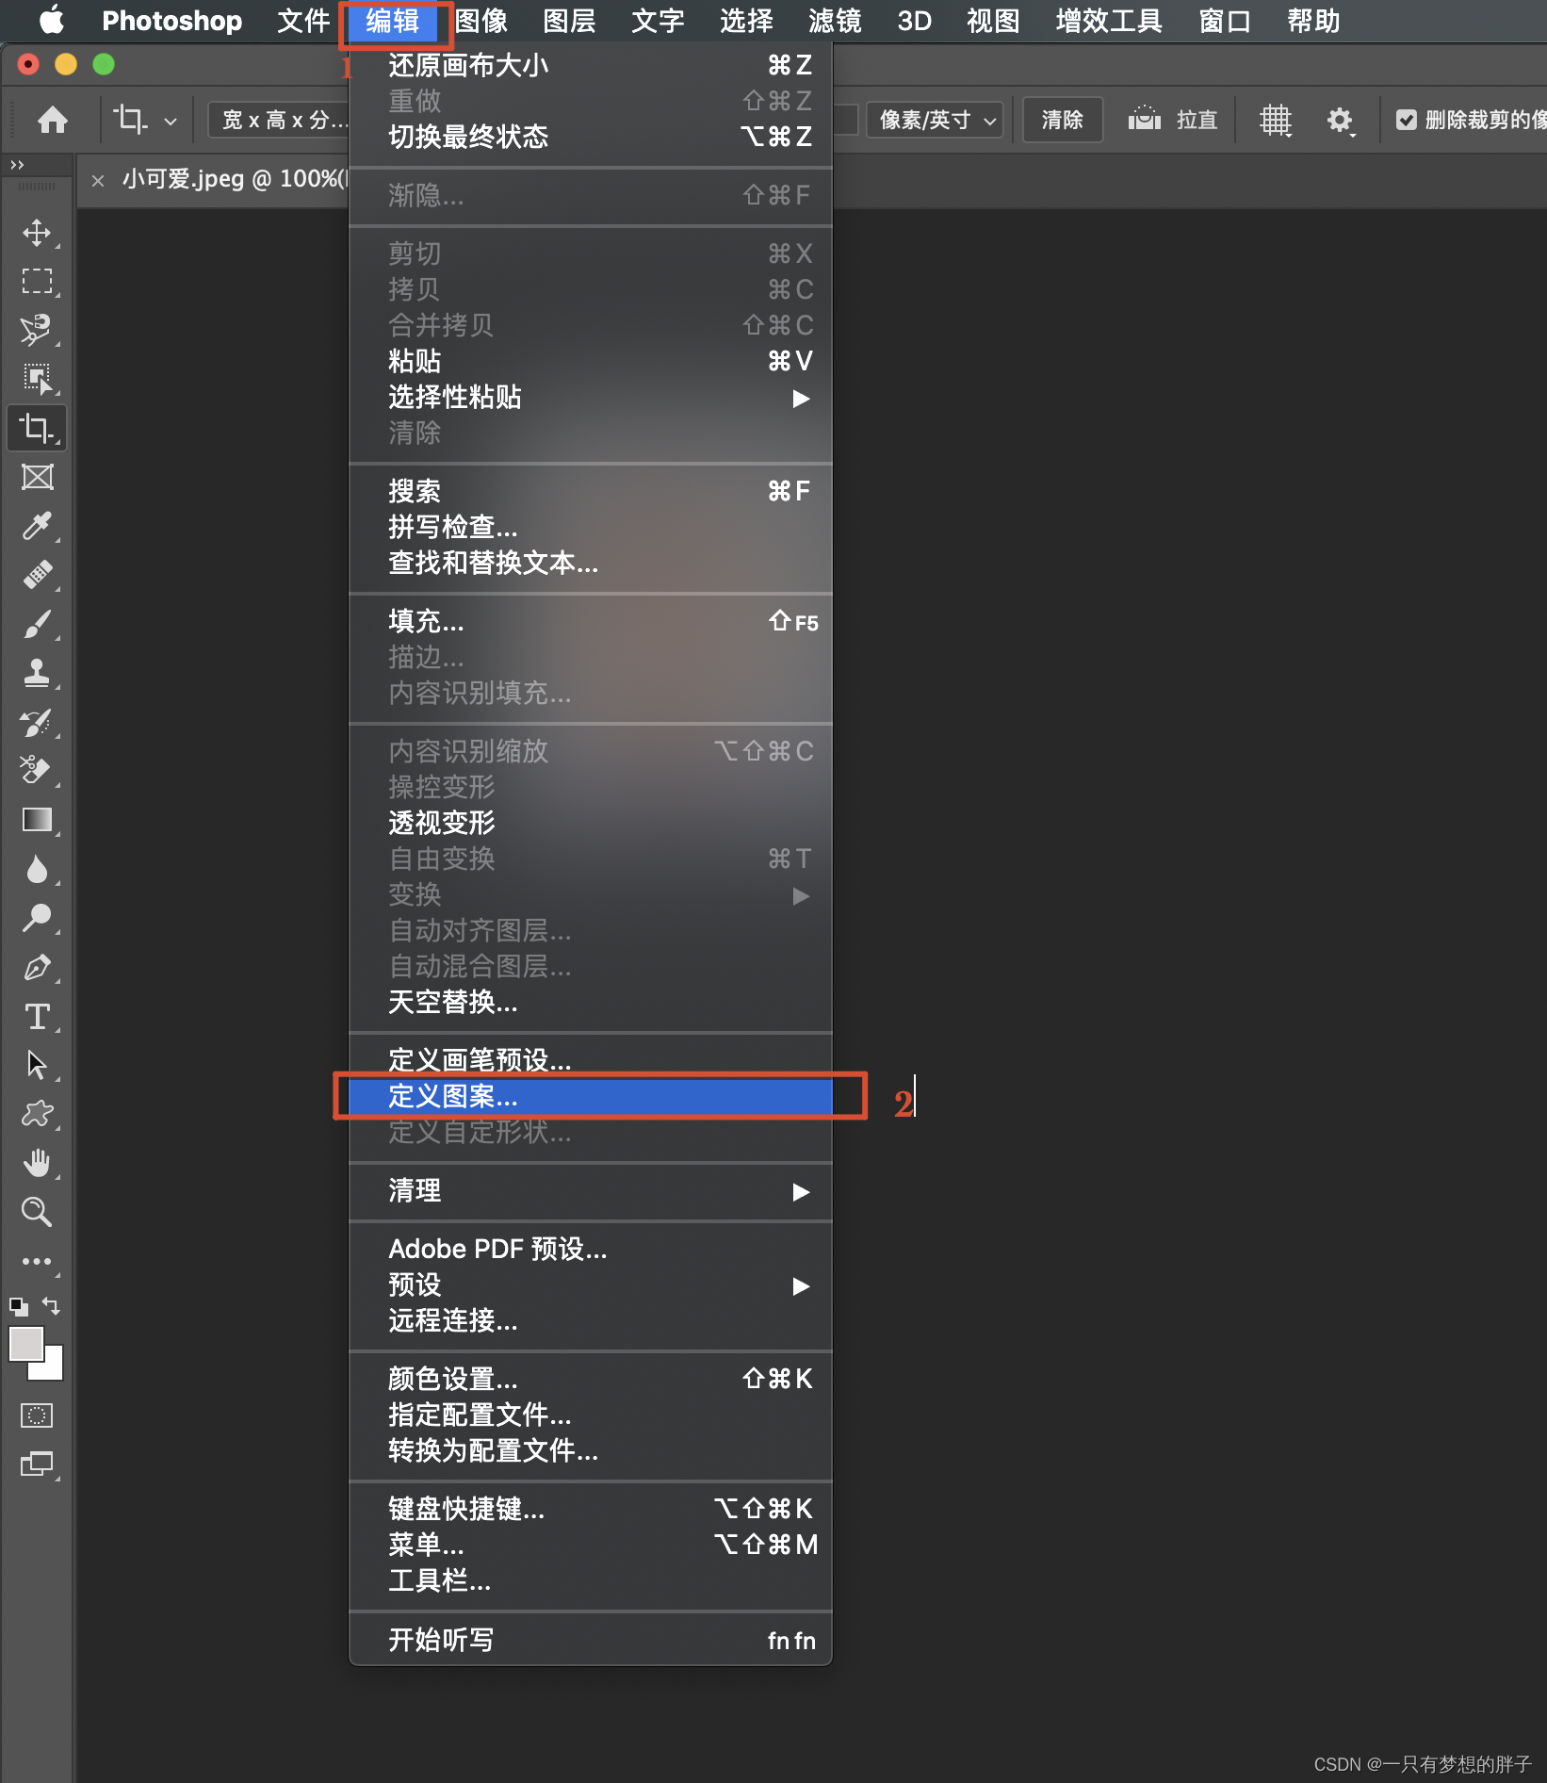Select the Object Selection tool
Image resolution: width=1547 pixels, height=1783 pixels.
pyautogui.click(x=37, y=379)
